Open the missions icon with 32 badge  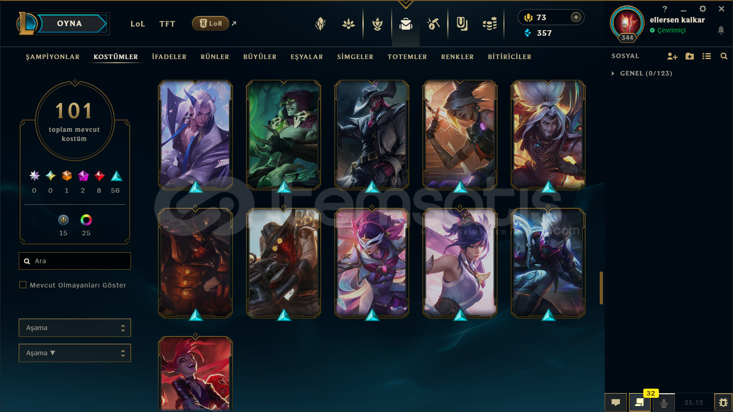(x=640, y=402)
